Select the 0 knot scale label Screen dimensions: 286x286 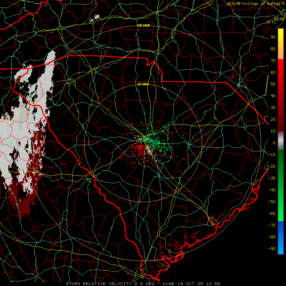click(274, 143)
